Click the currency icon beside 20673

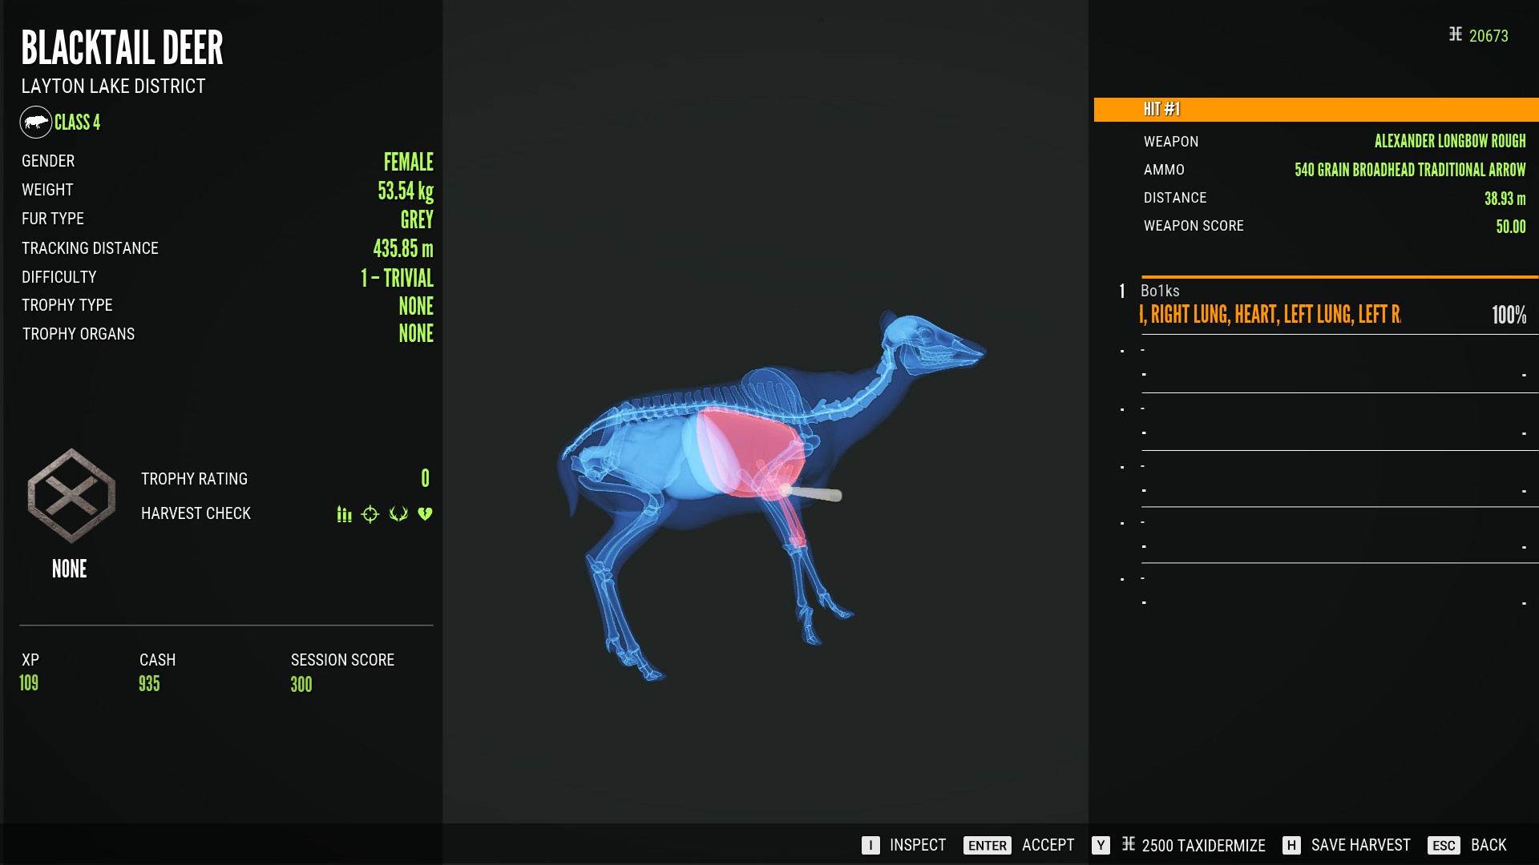1456,34
